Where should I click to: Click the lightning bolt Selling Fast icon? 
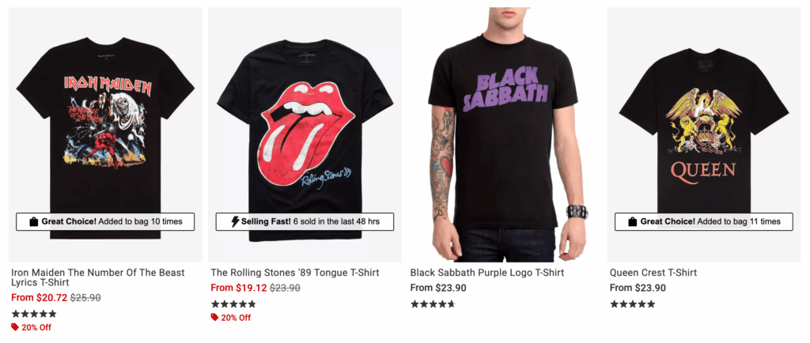tap(235, 222)
